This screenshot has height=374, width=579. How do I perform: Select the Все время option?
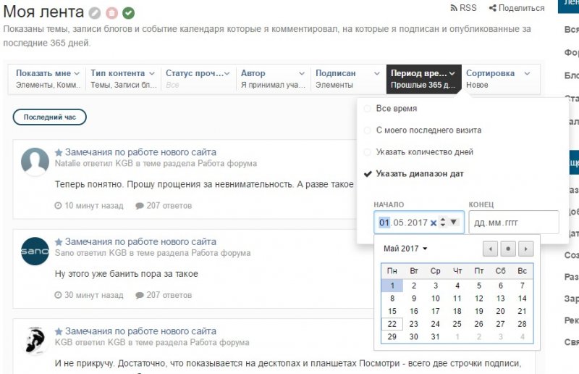[396, 109]
